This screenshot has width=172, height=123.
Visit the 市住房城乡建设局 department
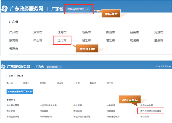(82, 117)
